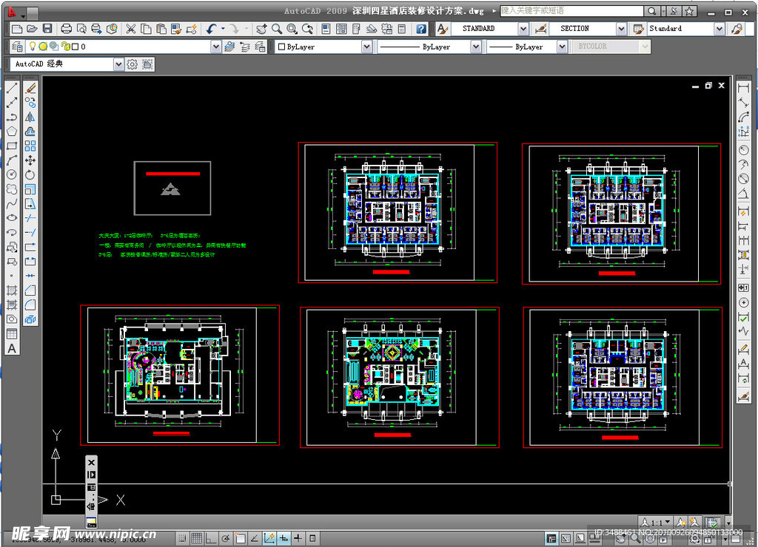The width and height of the screenshot is (758, 547).
Task: Click the keyword search input field
Action: point(571,11)
